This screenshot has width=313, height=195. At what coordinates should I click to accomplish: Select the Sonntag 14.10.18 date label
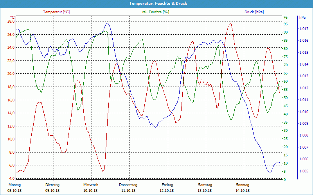tap(243, 188)
